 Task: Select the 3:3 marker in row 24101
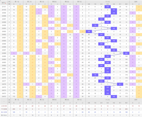point(108,7)
